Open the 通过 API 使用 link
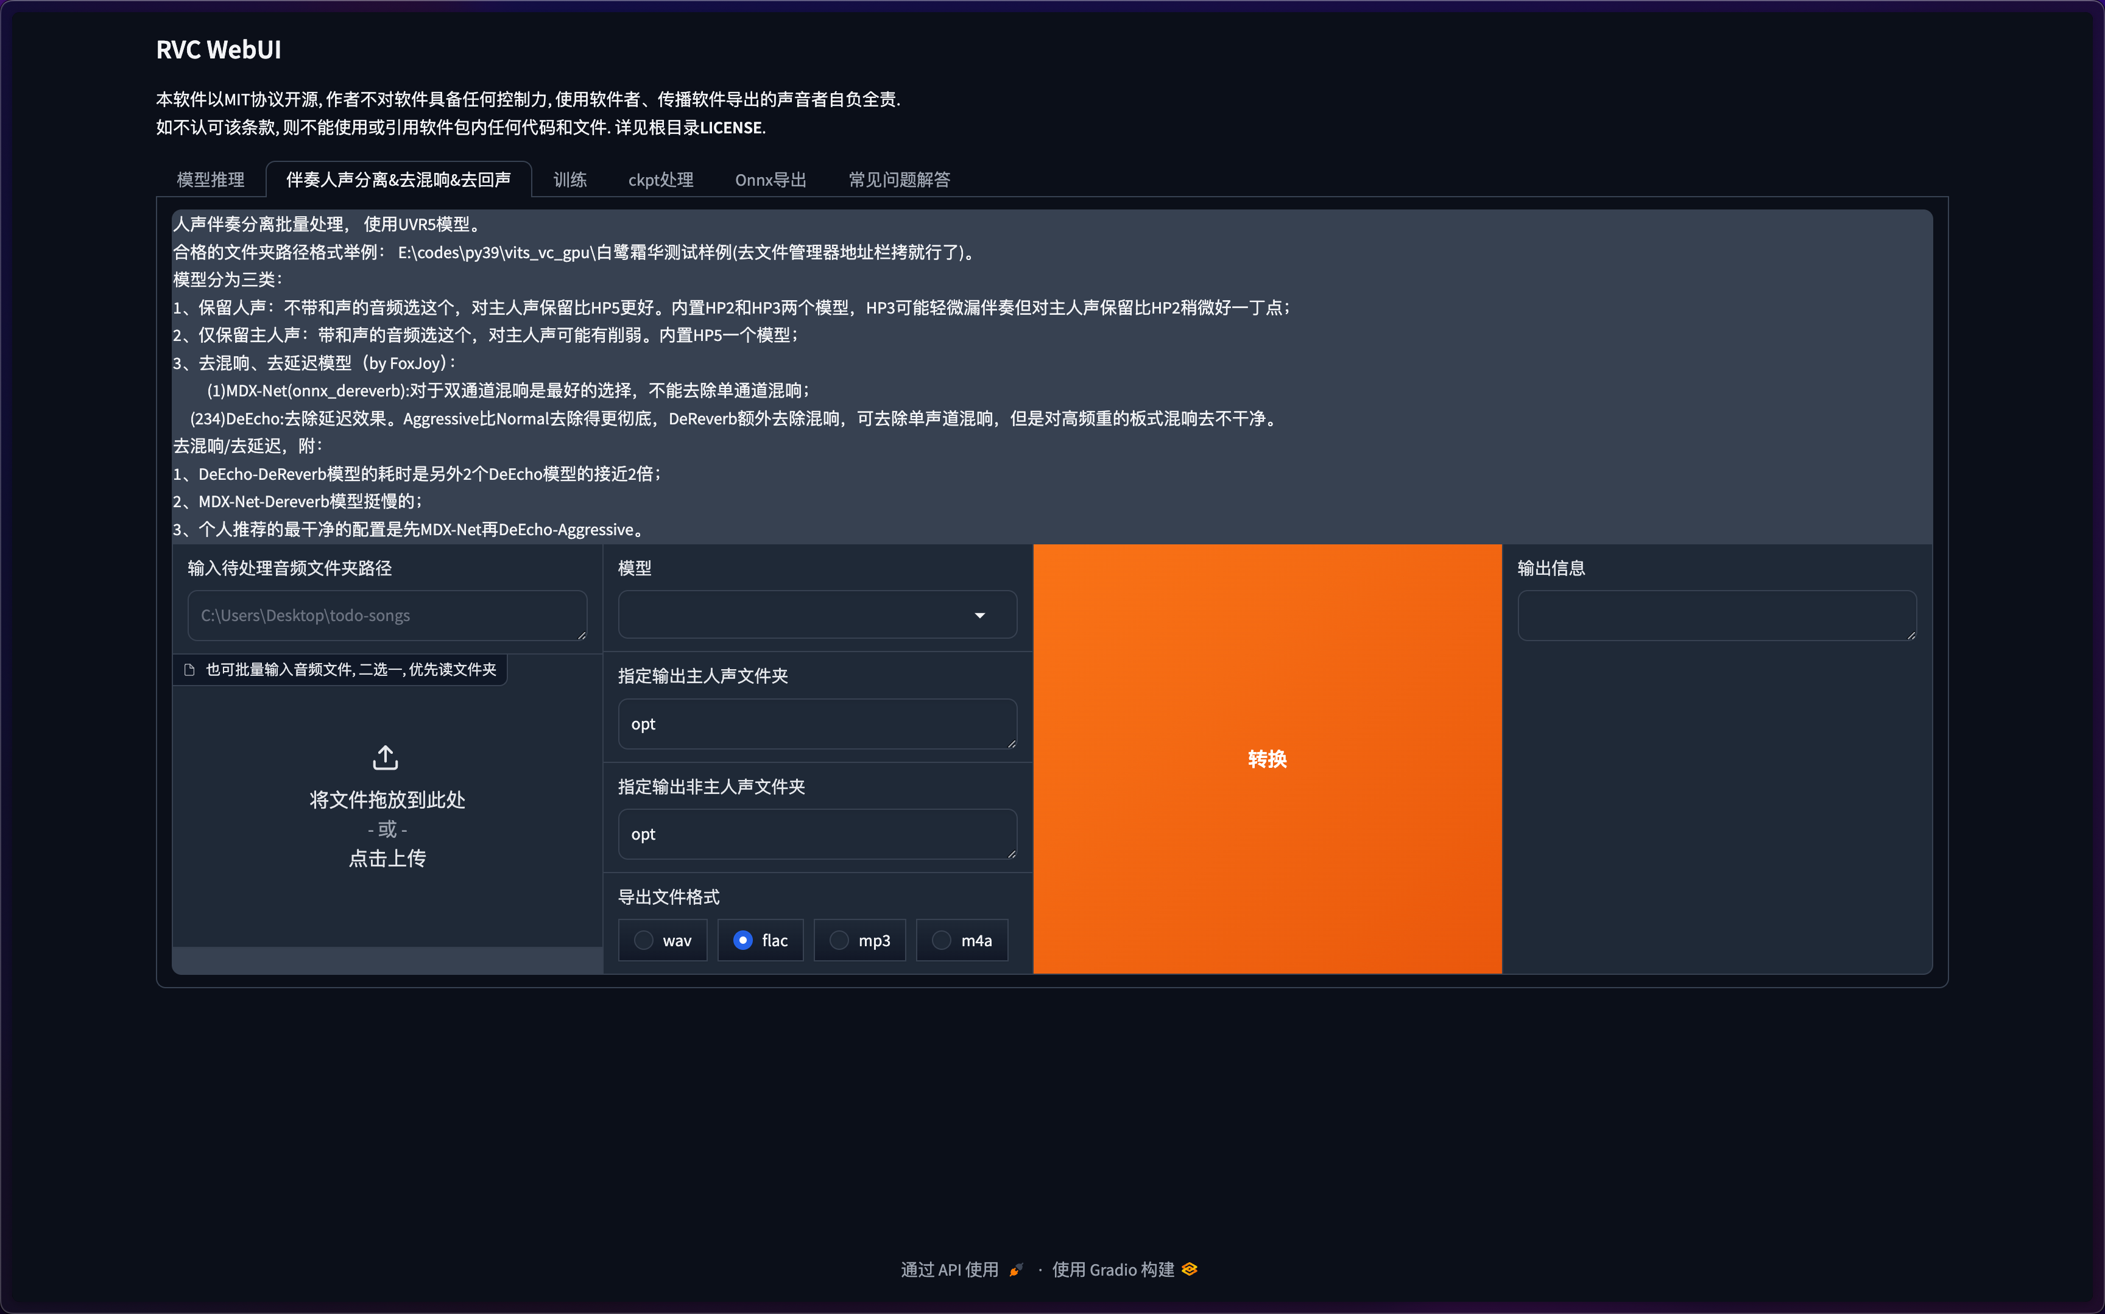 (949, 1270)
